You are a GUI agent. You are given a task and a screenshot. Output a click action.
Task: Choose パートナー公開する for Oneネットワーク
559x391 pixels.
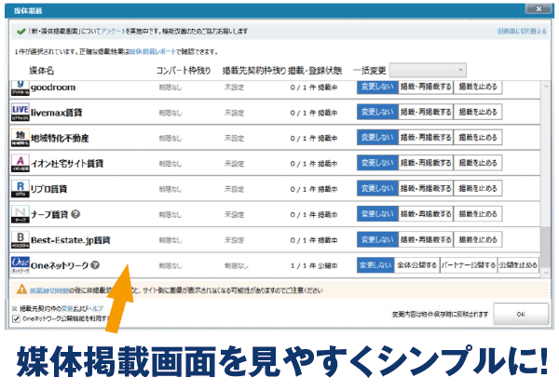tap(469, 265)
